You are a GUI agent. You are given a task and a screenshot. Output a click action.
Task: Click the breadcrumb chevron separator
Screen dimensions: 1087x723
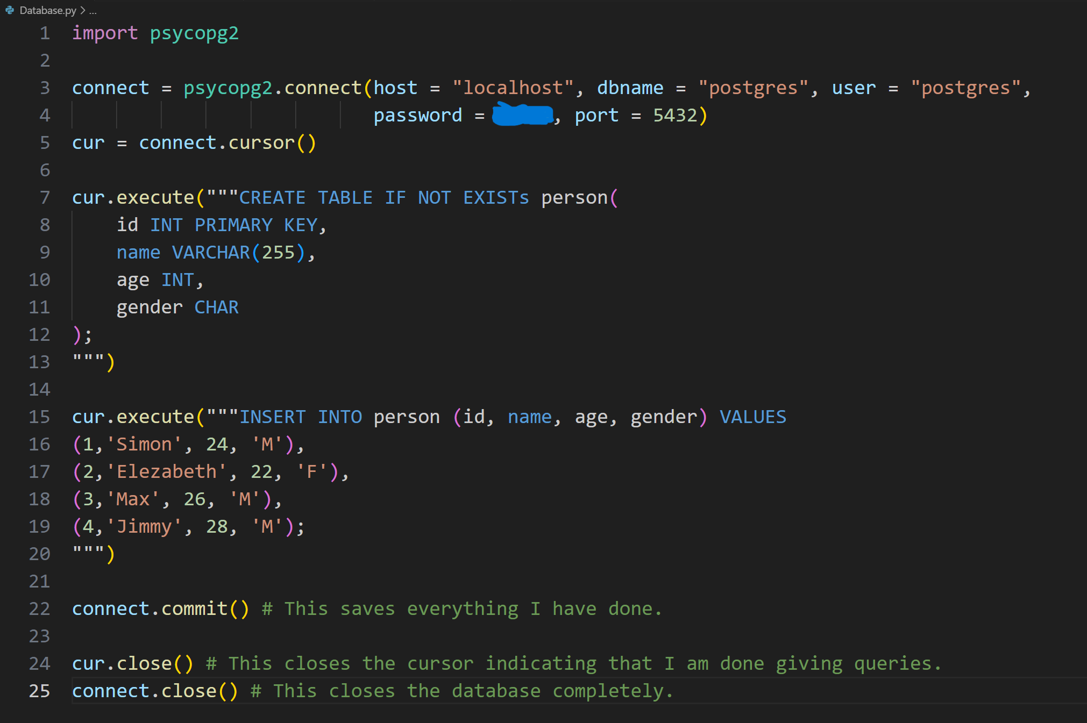point(83,10)
